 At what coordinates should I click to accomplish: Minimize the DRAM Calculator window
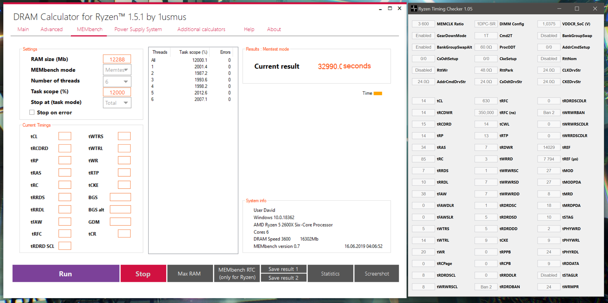[380, 9]
